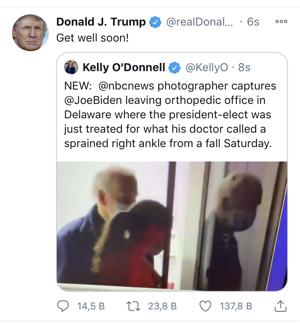Image resolution: width=300 pixels, height=323 pixels.
Task: Click the Kelly O'Donnell display name
Action: tap(124, 68)
